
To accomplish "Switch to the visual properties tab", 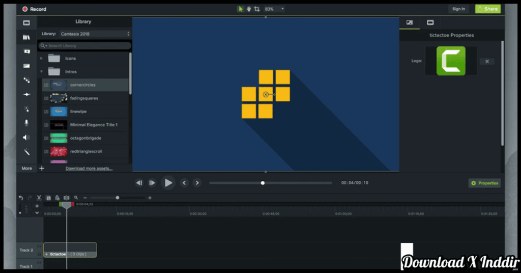I will tap(410, 22).
